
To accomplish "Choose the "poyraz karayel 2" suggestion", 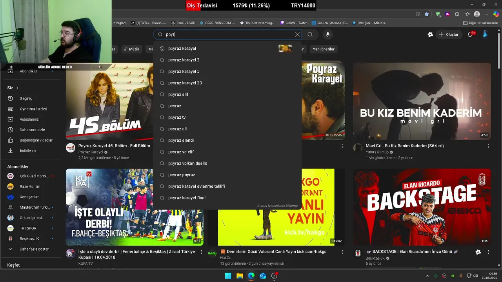I will [227, 60].
